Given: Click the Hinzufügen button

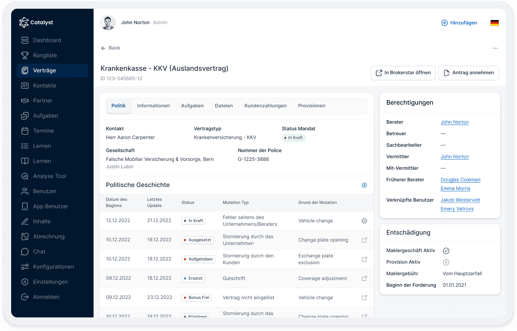Looking at the screenshot, I should coord(459,23).
